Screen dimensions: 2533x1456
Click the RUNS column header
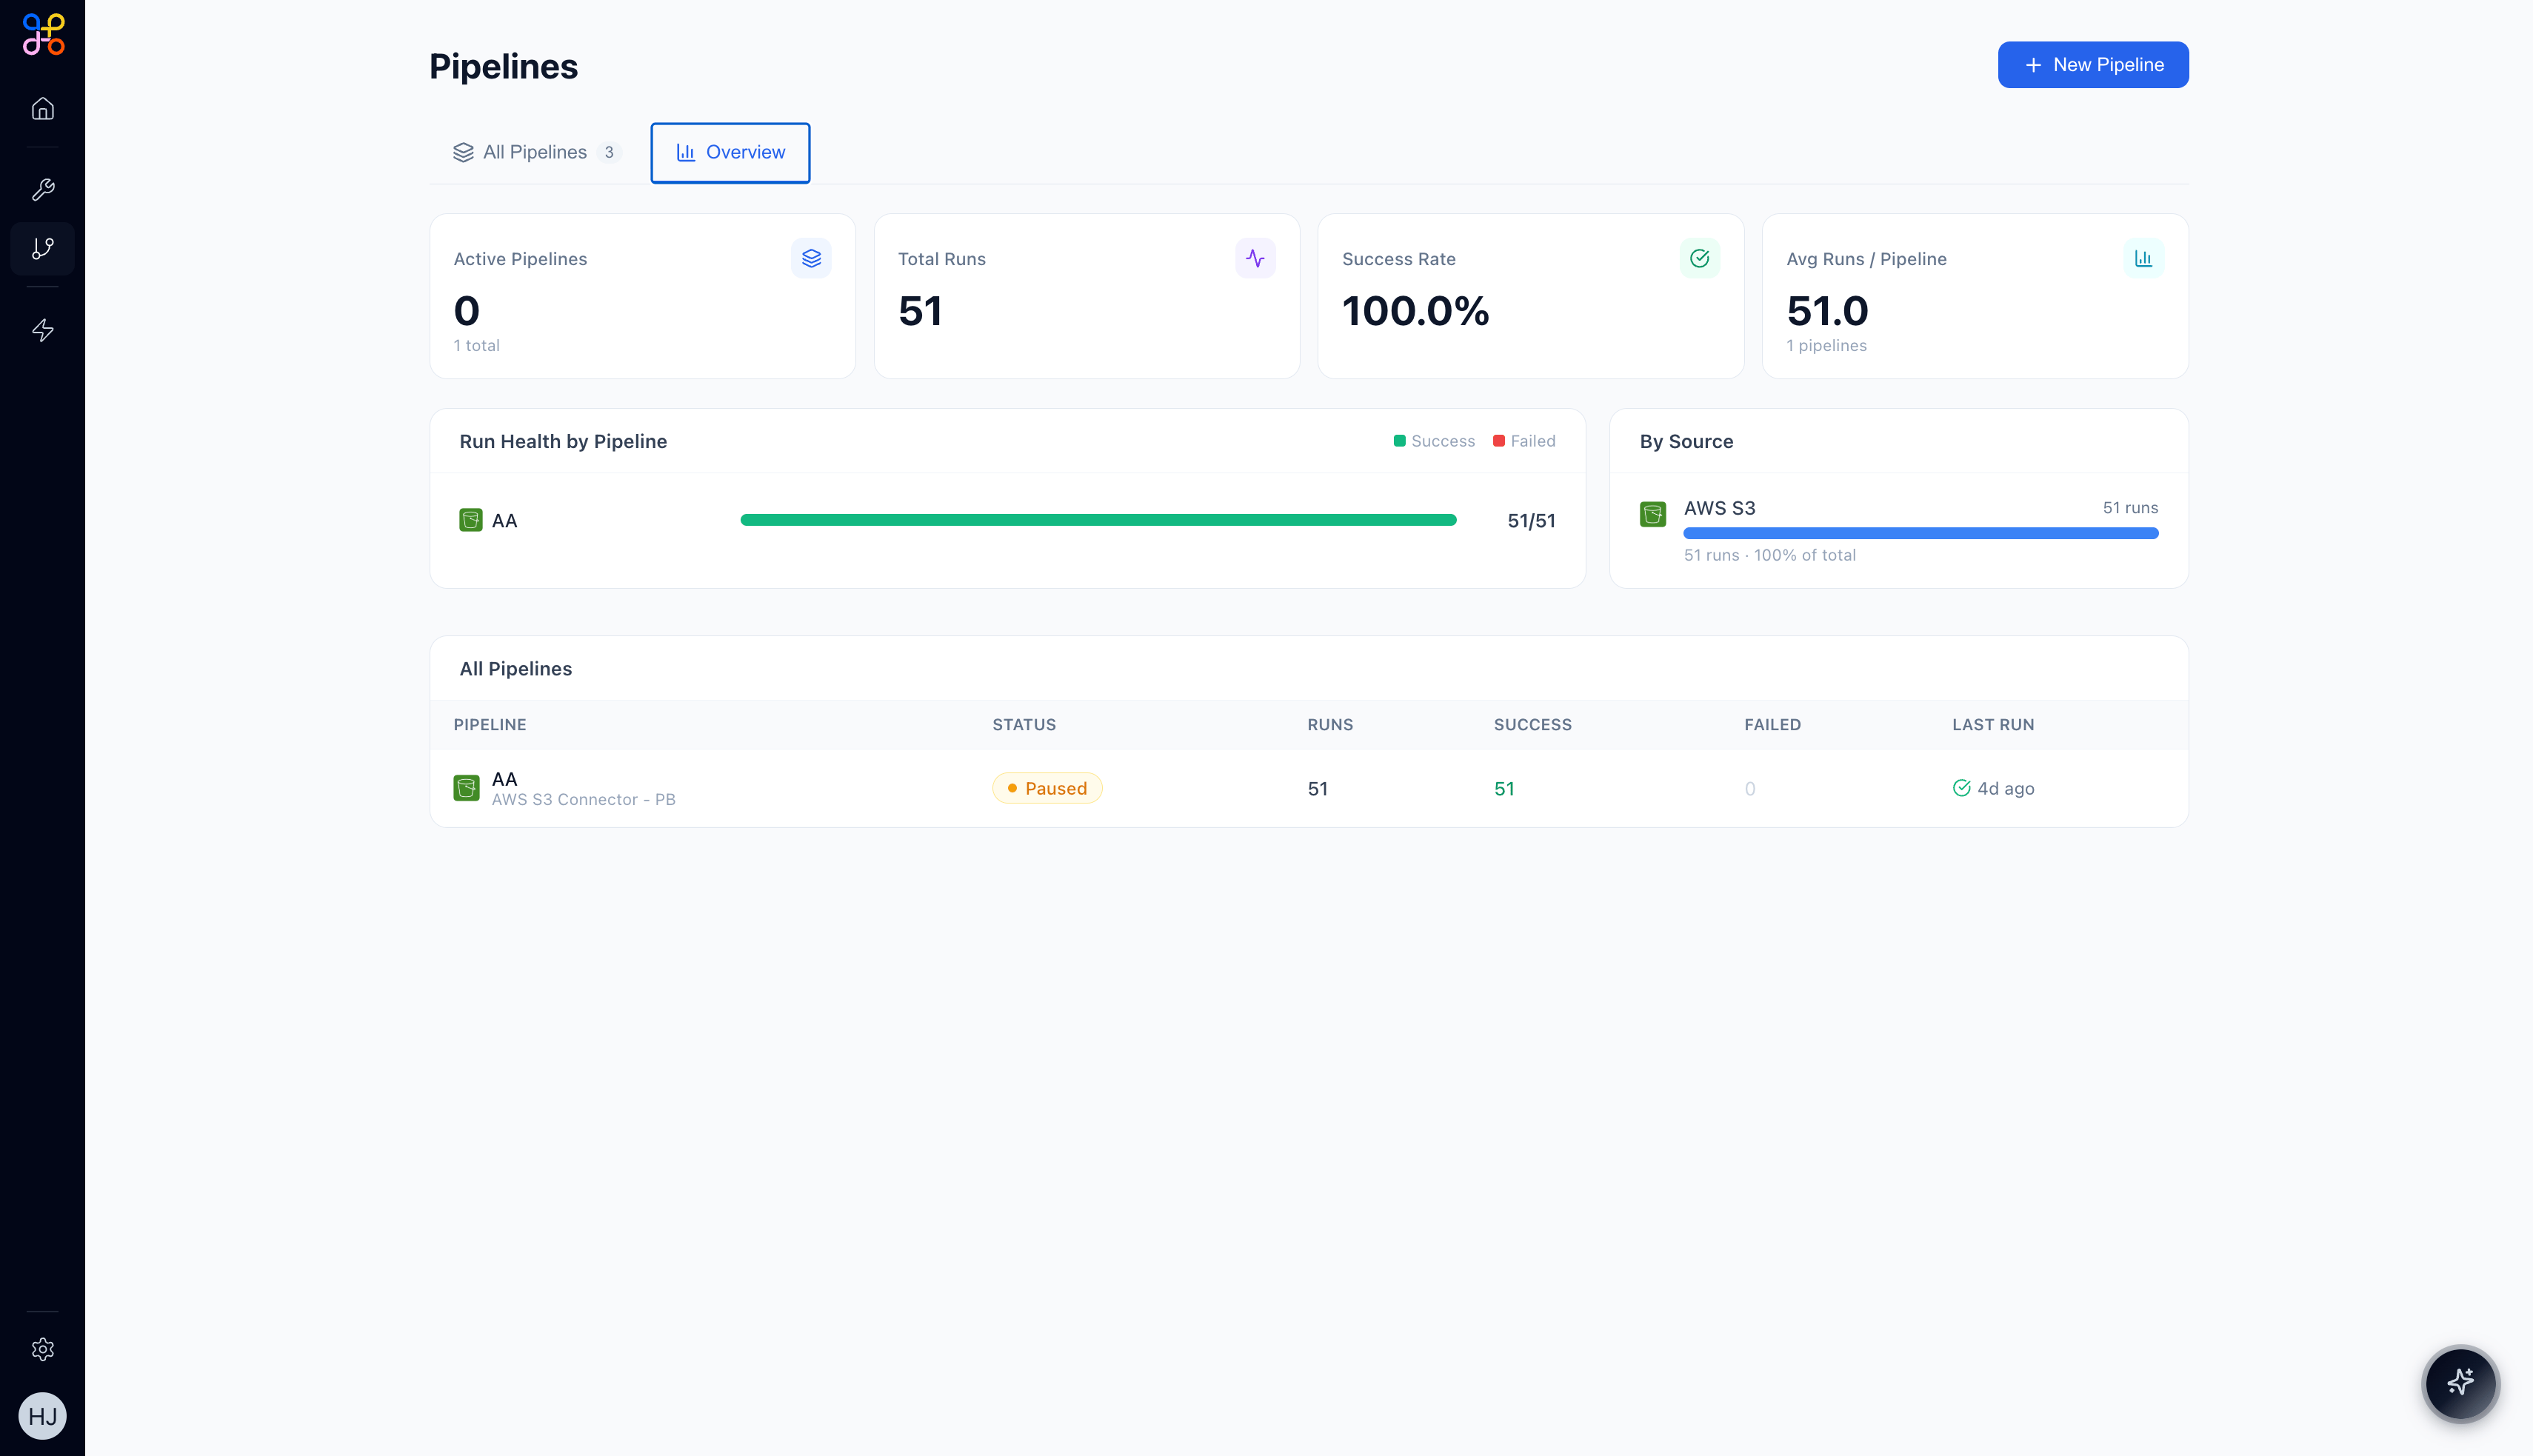pyautogui.click(x=1330, y=724)
